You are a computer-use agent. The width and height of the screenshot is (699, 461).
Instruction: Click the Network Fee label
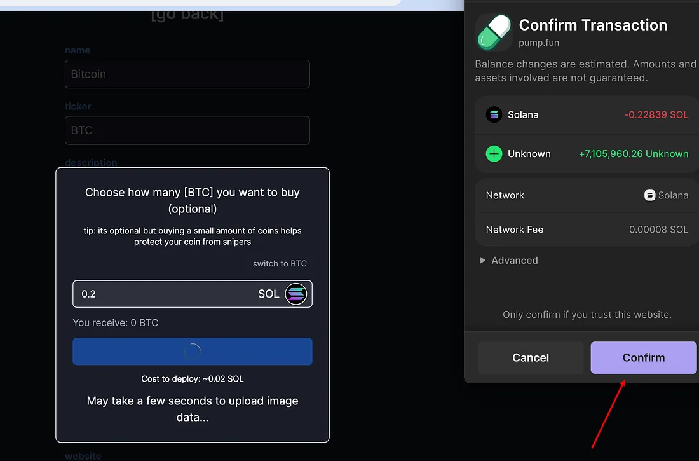pyautogui.click(x=515, y=230)
